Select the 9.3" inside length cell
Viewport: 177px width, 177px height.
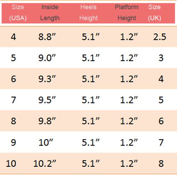pyautogui.click(x=47, y=79)
